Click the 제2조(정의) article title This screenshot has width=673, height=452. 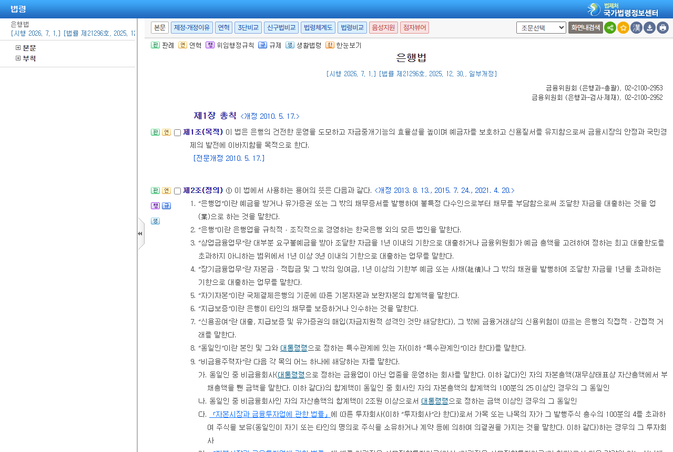click(x=203, y=190)
